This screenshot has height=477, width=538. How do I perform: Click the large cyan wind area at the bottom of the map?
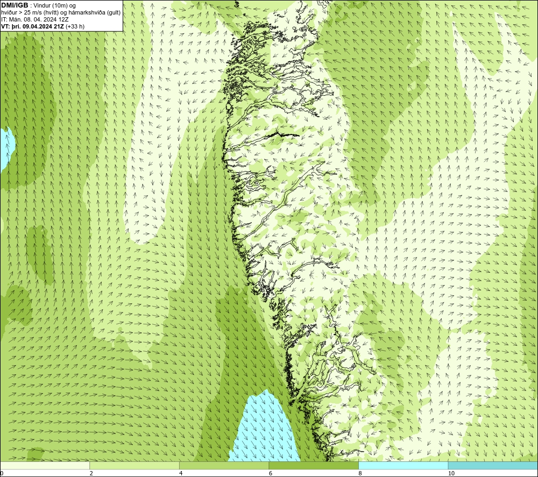264,429
